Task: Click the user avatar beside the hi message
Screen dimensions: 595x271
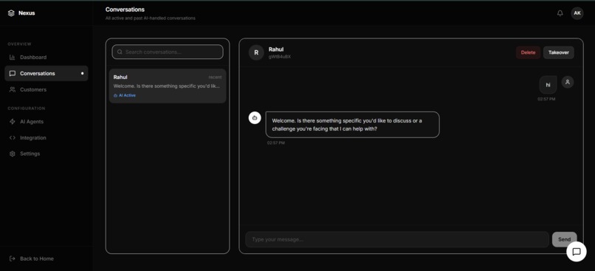Action: coord(567,82)
